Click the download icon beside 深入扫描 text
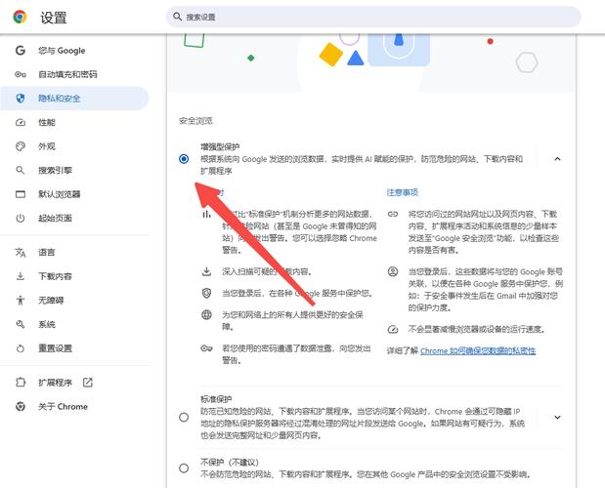The height and width of the screenshot is (488, 605). point(206,271)
